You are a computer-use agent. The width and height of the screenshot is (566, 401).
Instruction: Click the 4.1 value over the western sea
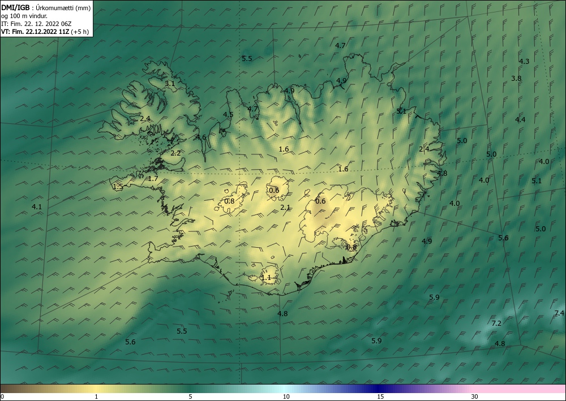point(37,207)
